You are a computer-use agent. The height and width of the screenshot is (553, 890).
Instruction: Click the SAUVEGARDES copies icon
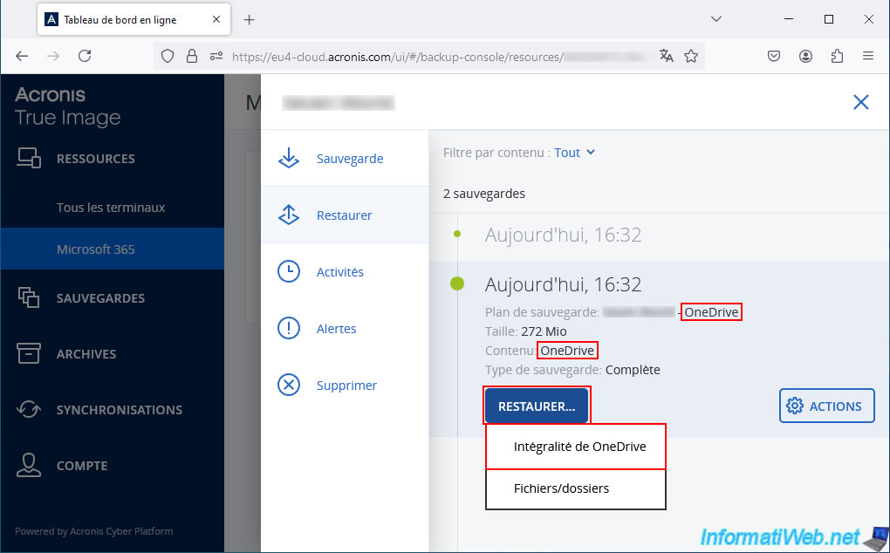point(29,297)
